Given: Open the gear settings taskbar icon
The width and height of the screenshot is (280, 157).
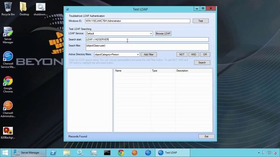Looking at the screenshot, I should tap(80, 153).
